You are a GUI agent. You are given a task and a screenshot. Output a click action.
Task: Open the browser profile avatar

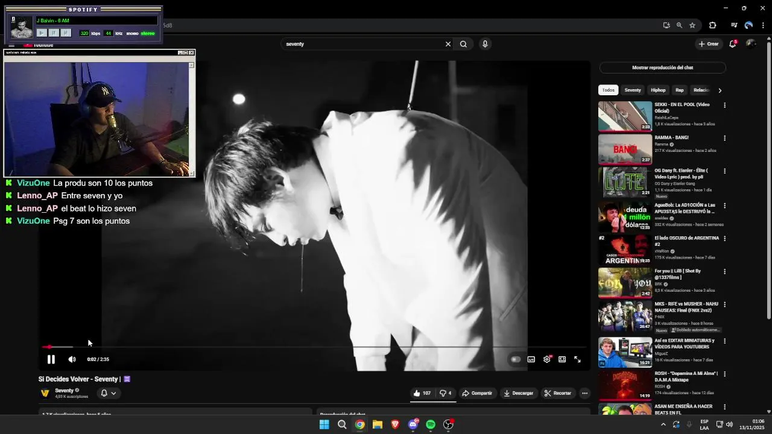(x=748, y=25)
